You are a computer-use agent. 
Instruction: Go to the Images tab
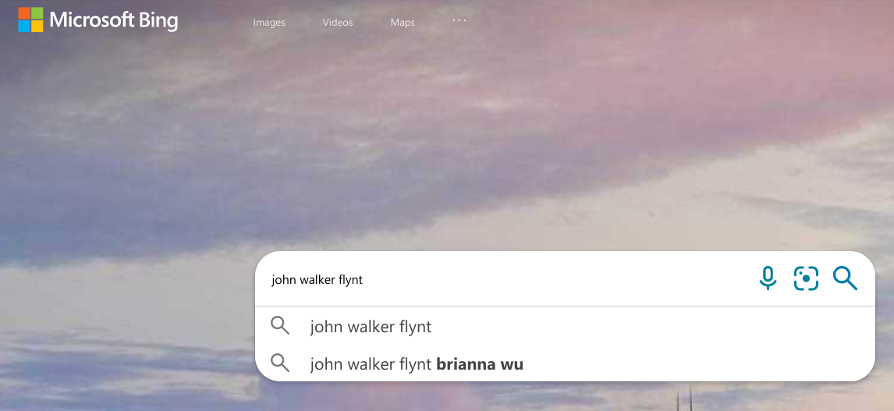coord(269,23)
